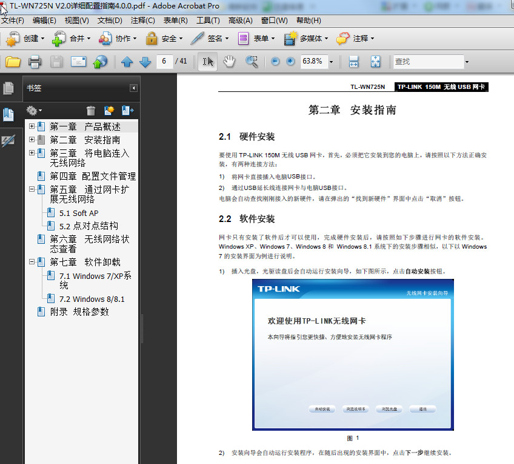Viewport: 514px width, 464px height.
Task: Open the 工具(T) menu
Action: [x=208, y=21]
